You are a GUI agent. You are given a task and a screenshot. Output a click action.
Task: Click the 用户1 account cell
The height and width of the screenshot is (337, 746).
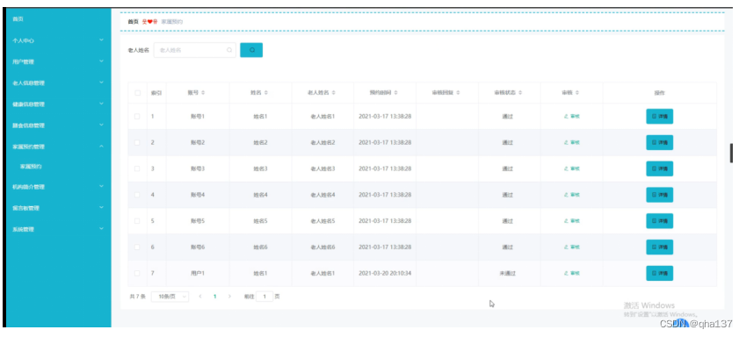198,273
